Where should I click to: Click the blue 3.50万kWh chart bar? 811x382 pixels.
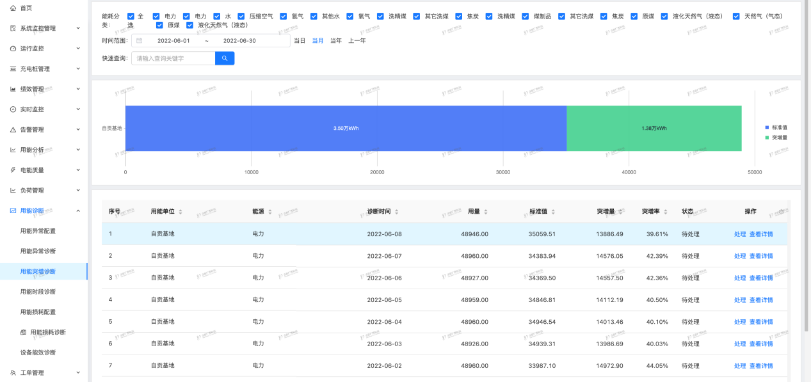346,129
